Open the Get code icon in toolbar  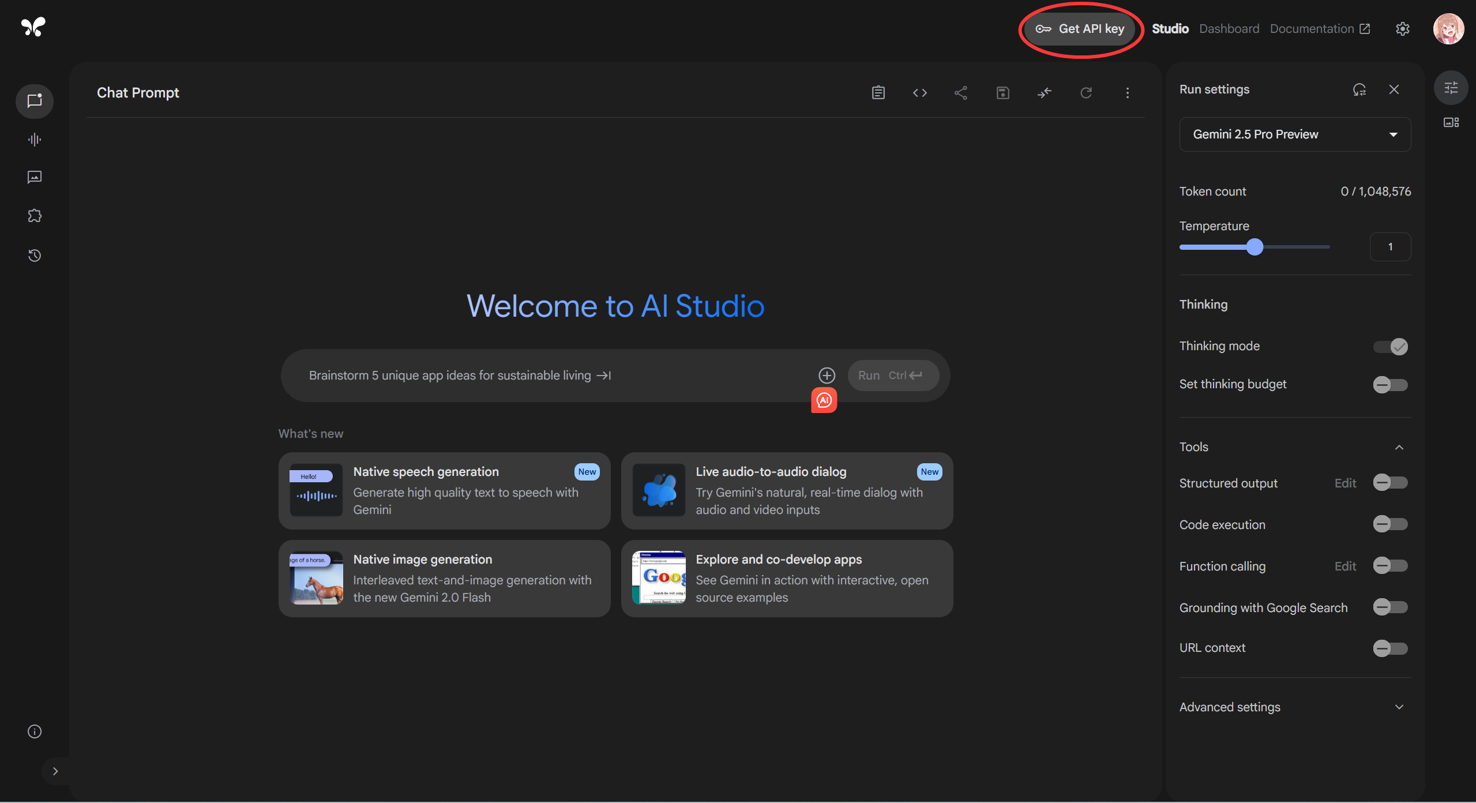tap(919, 92)
